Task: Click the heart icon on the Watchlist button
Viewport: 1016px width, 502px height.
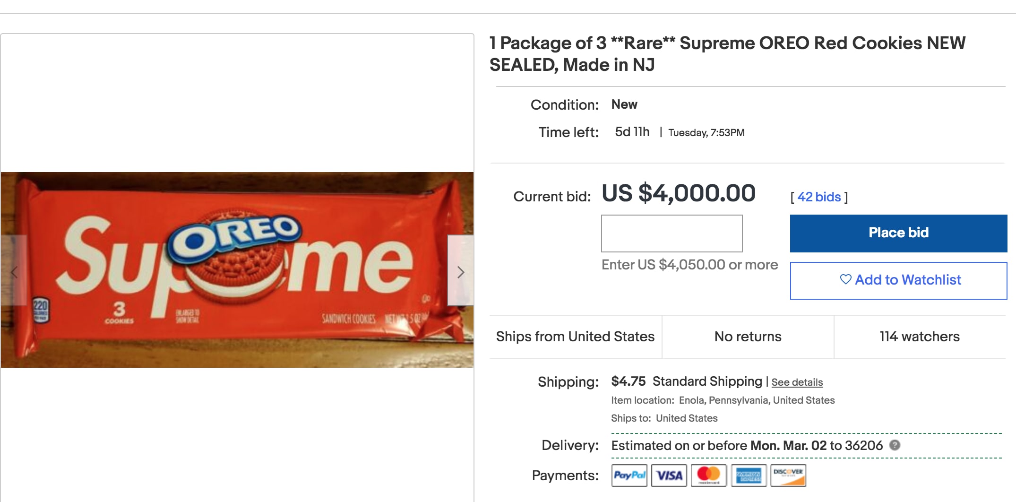Action: coord(845,279)
